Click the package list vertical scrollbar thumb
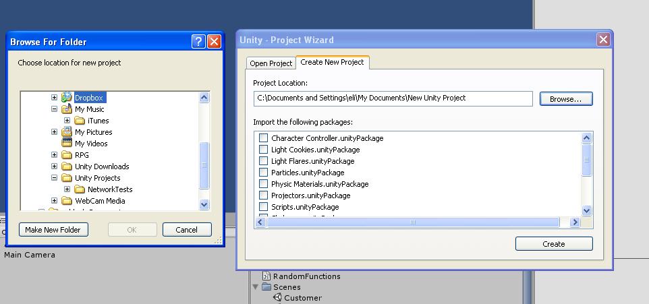 coord(586,160)
